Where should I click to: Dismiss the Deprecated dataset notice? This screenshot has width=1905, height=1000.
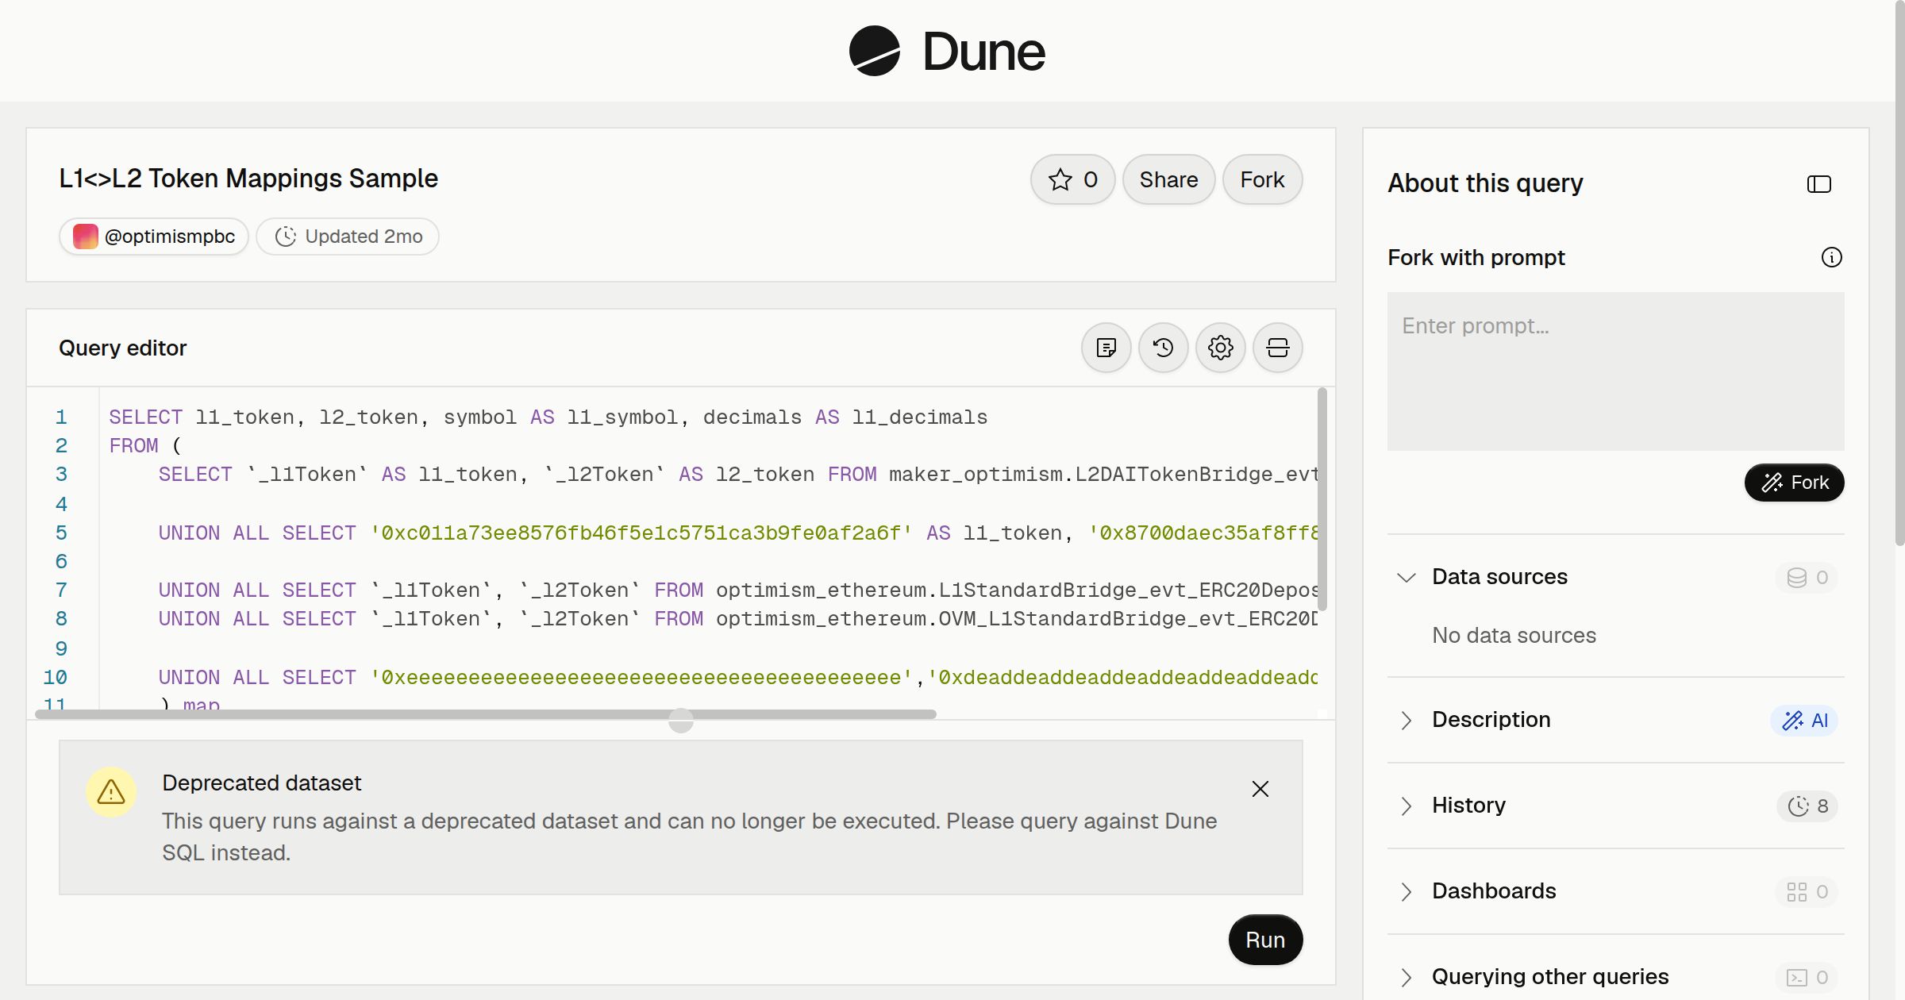tap(1260, 789)
